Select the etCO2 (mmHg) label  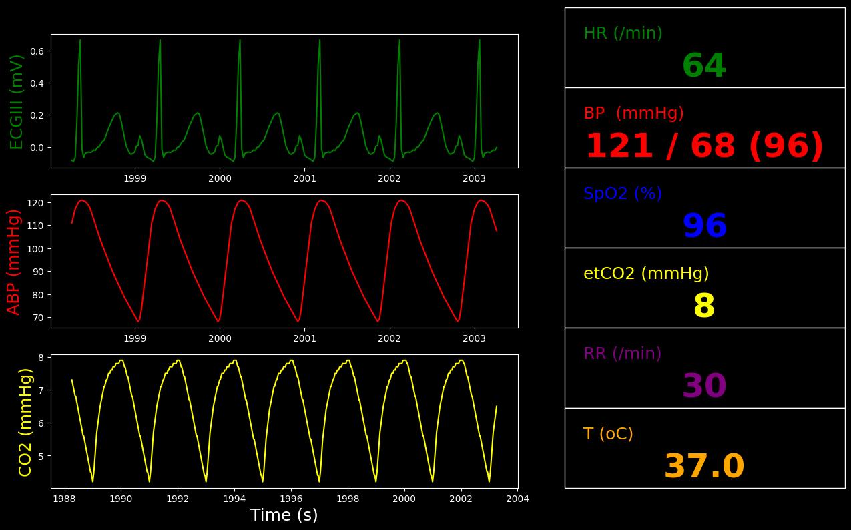(x=646, y=274)
